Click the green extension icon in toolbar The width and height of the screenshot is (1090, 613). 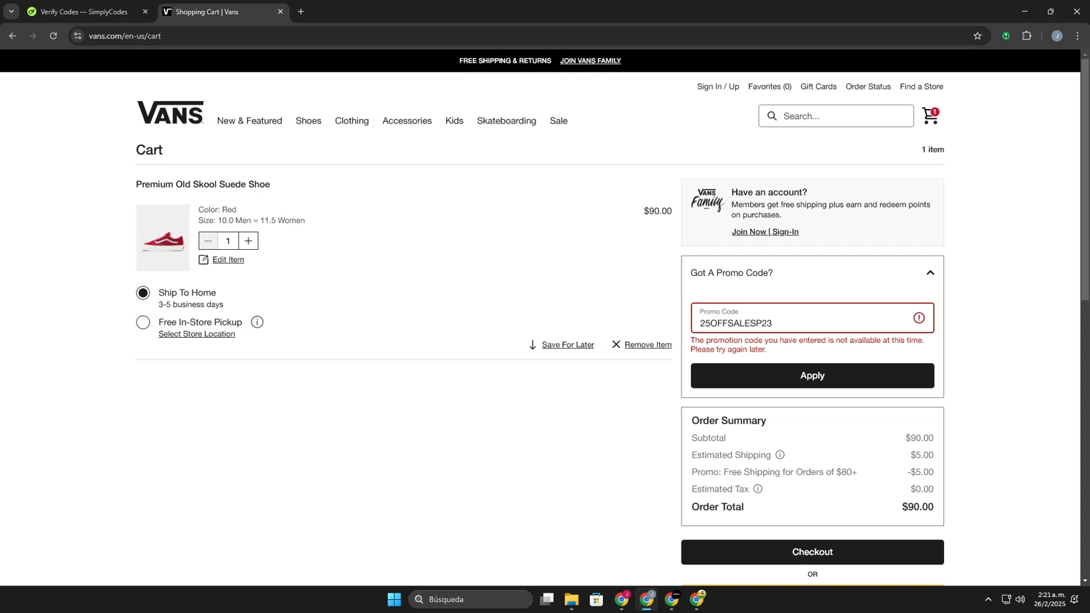pyautogui.click(x=1006, y=36)
